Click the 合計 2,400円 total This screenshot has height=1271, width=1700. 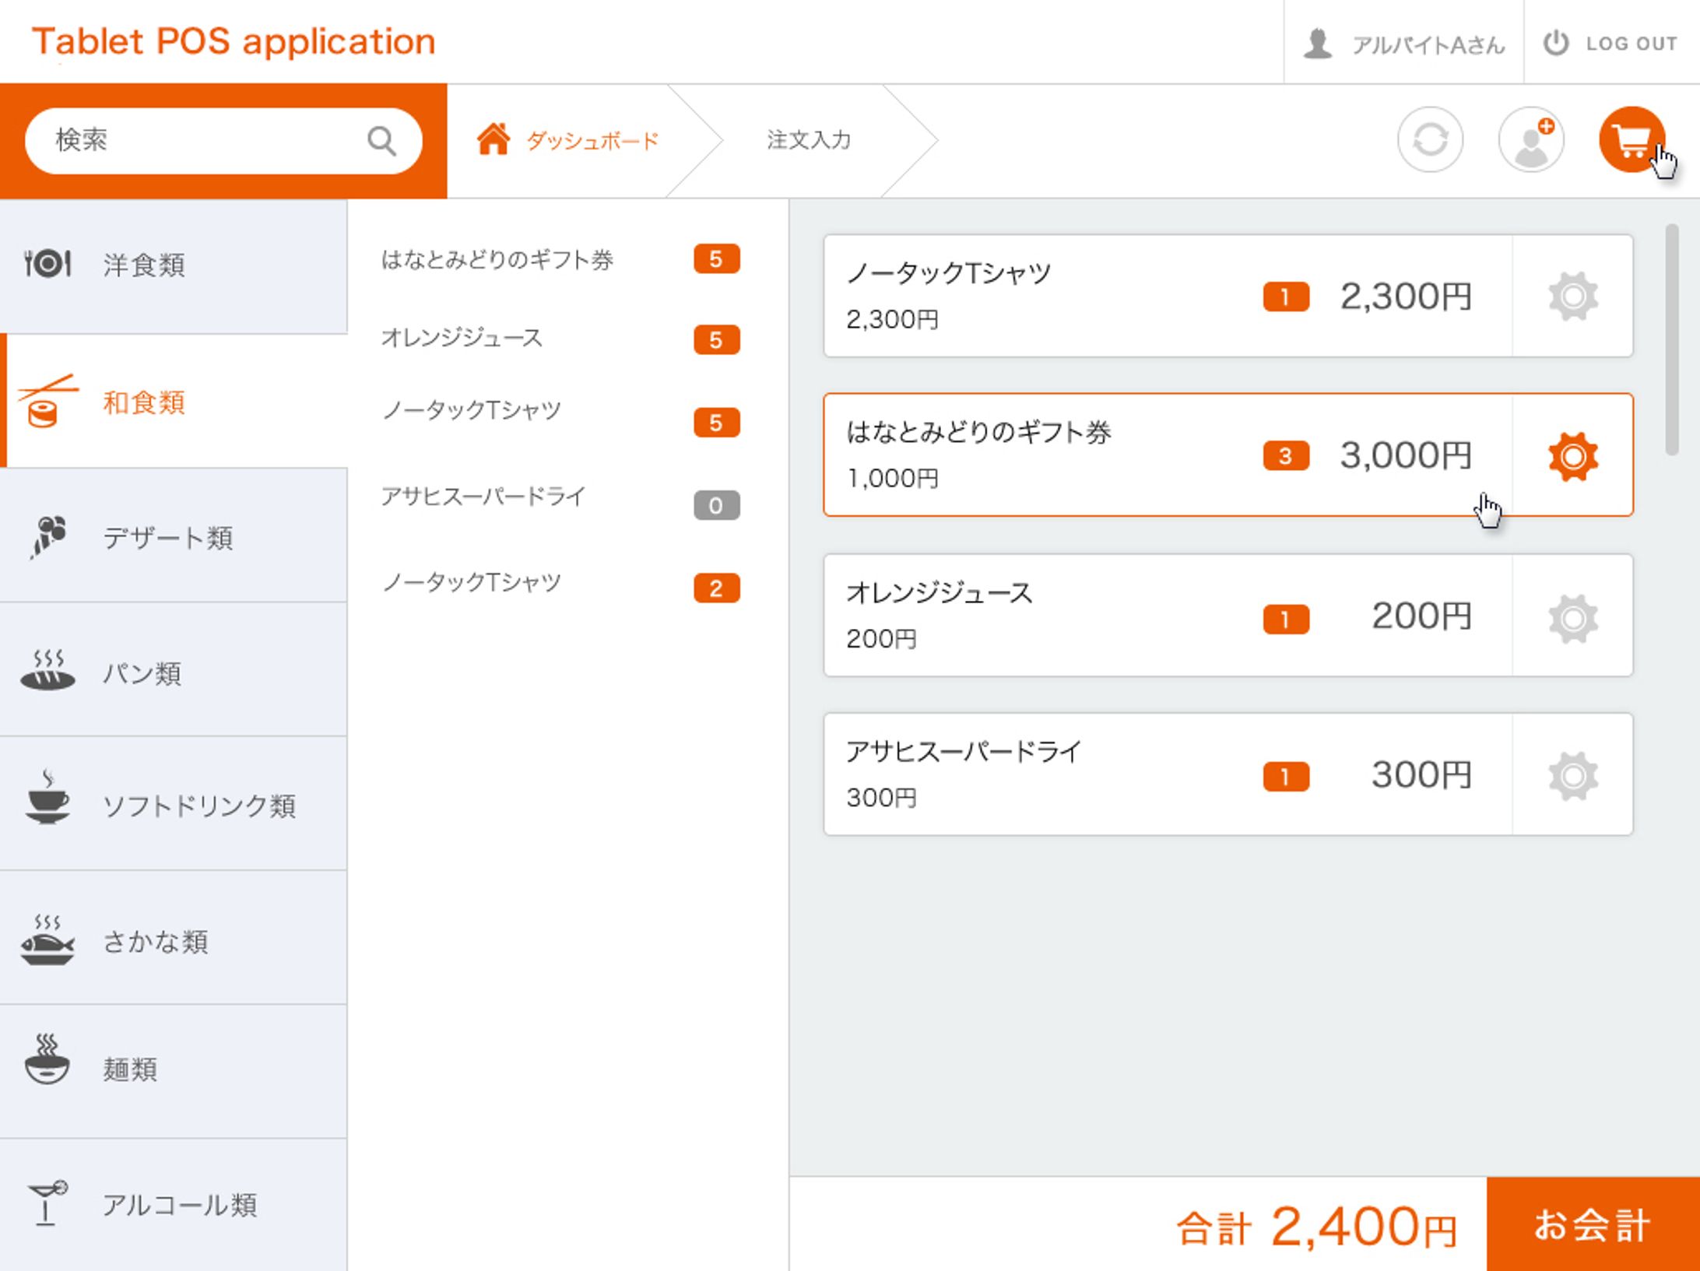coord(1316,1227)
